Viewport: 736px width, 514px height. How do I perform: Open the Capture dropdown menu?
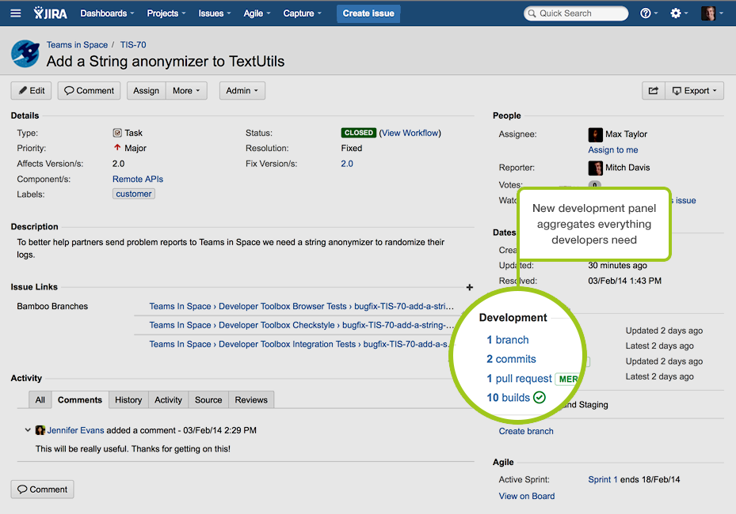click(303, 13)
